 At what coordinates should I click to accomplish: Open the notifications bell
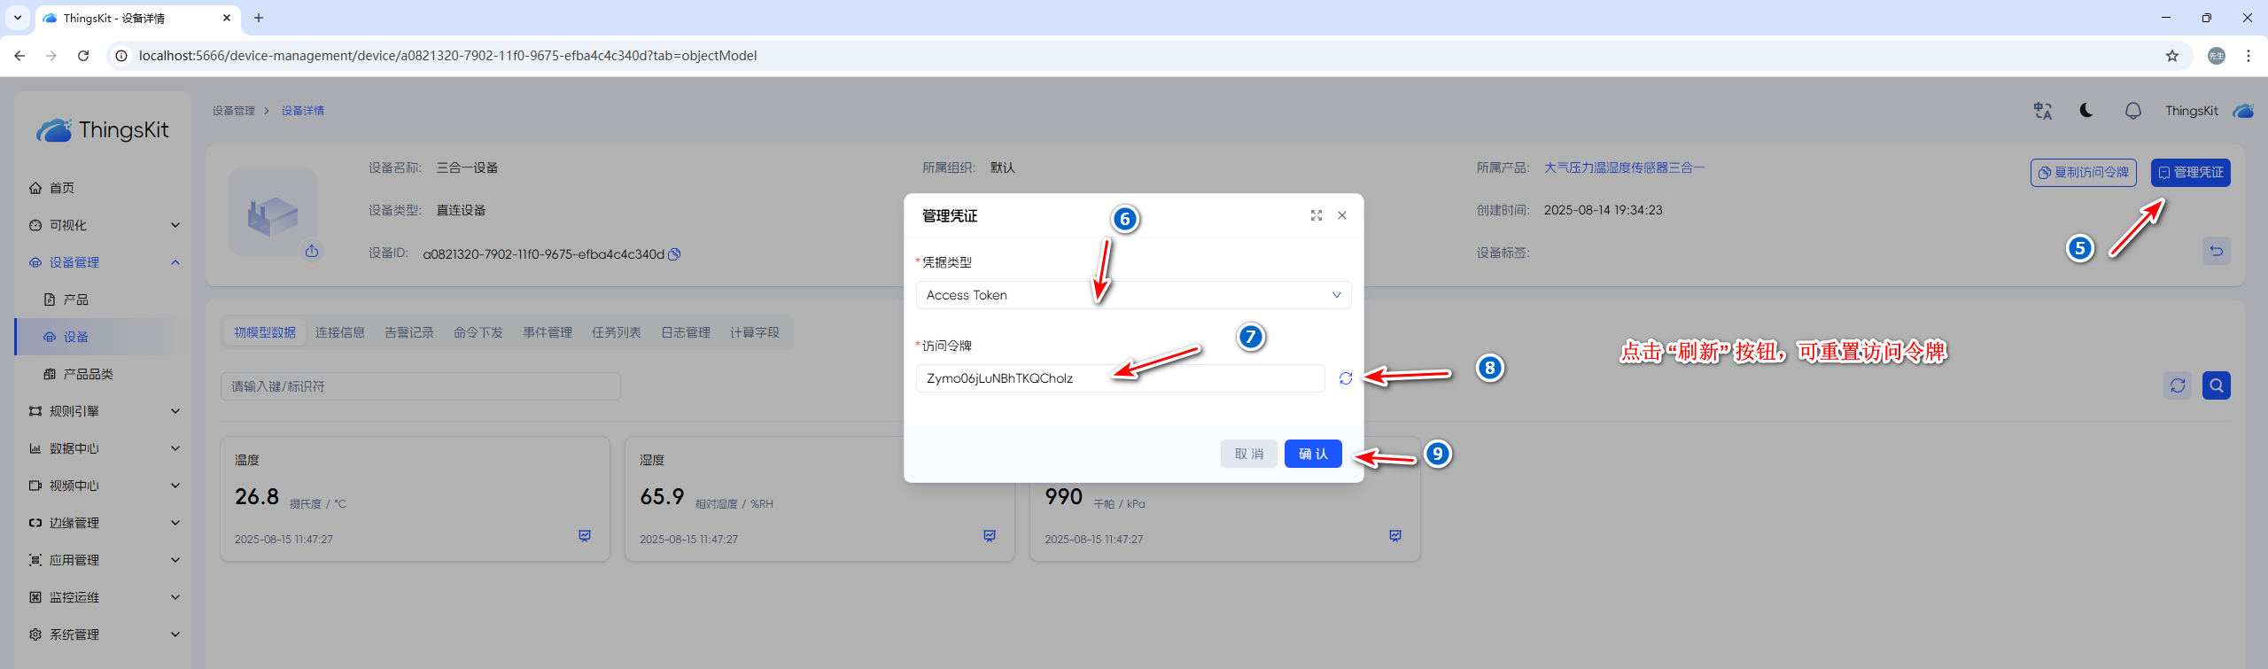coord(2132,111)
